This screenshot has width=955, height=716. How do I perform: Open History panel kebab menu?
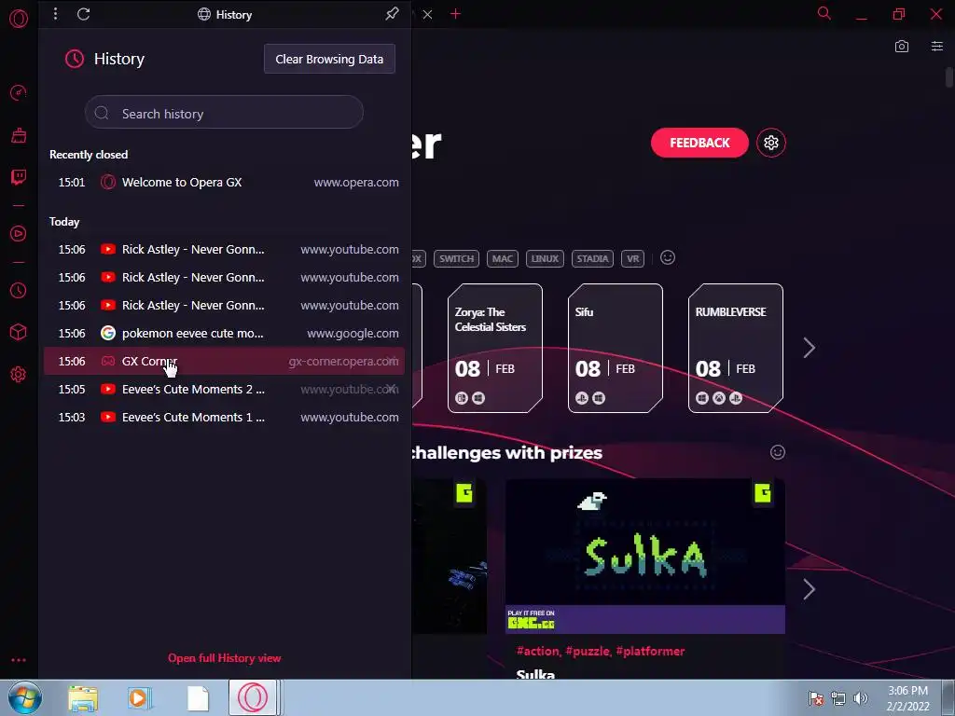55,13
